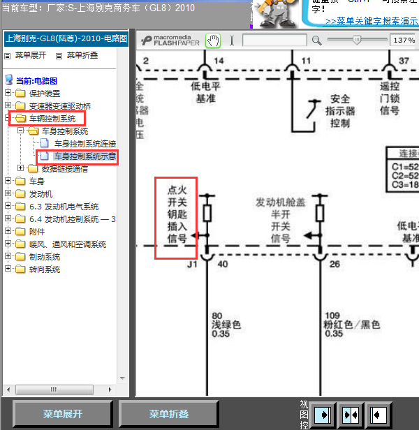Click the FlashPaper search text field
This screenshot has width=419, height=430.
click(274, 40)
